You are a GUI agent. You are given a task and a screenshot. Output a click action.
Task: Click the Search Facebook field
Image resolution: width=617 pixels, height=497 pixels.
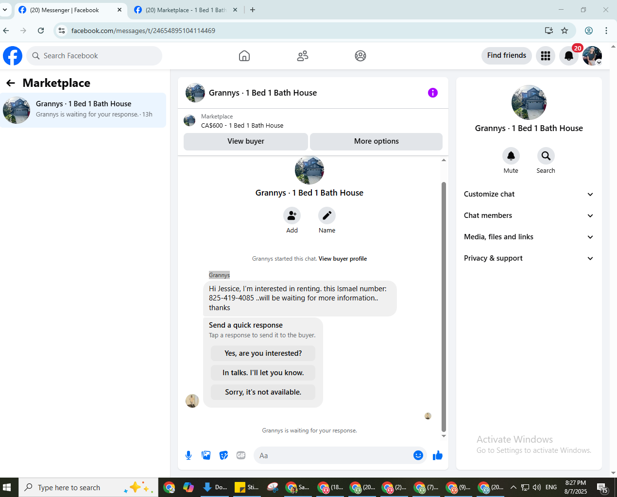pyautogui.click(x=94, y=56)
